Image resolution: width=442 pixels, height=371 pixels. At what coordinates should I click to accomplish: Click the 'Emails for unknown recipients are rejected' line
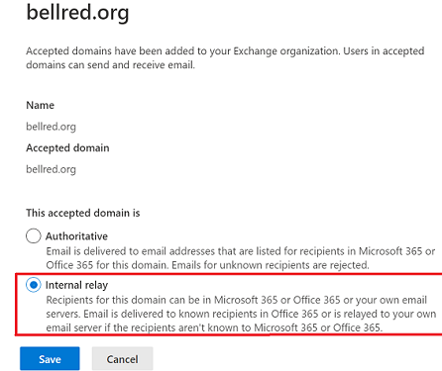click(x=207, y=265)
